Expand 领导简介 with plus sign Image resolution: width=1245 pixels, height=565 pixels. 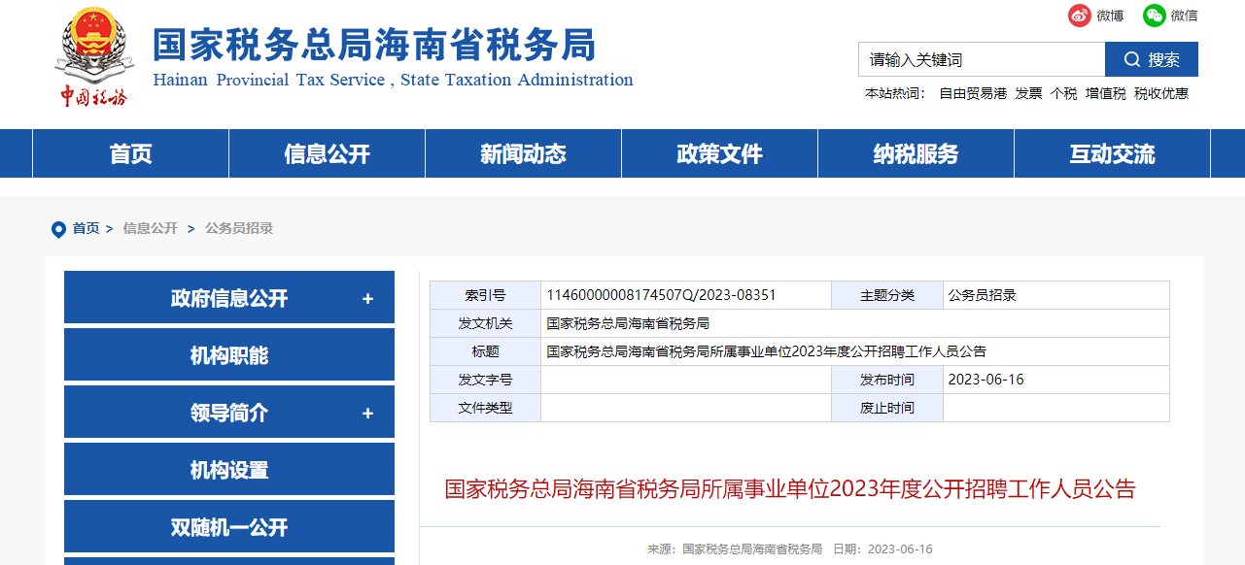click(367, 414)
